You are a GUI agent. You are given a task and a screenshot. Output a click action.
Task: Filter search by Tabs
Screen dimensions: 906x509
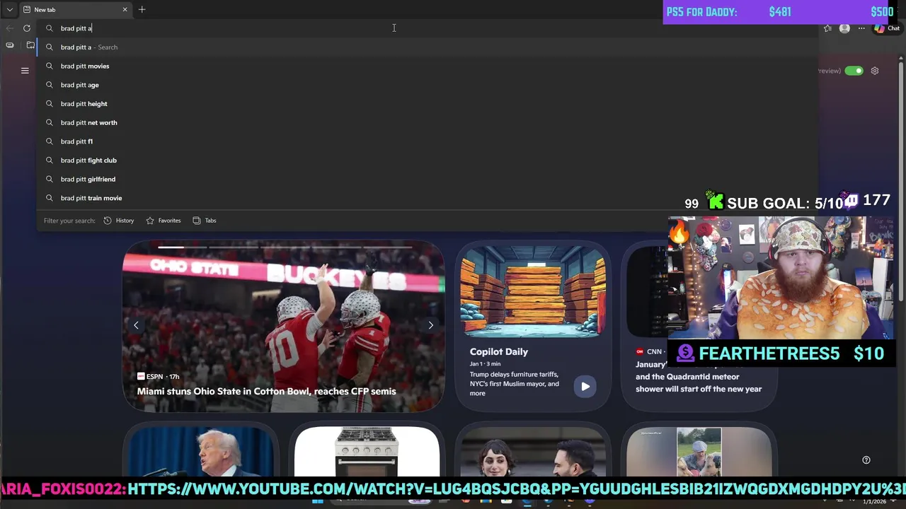pos(205,221)
